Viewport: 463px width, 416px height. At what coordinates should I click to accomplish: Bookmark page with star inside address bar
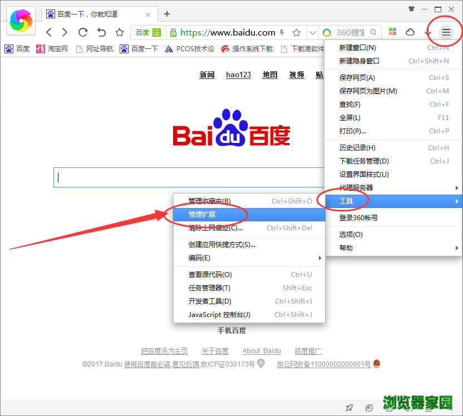(x=296, y=32)
